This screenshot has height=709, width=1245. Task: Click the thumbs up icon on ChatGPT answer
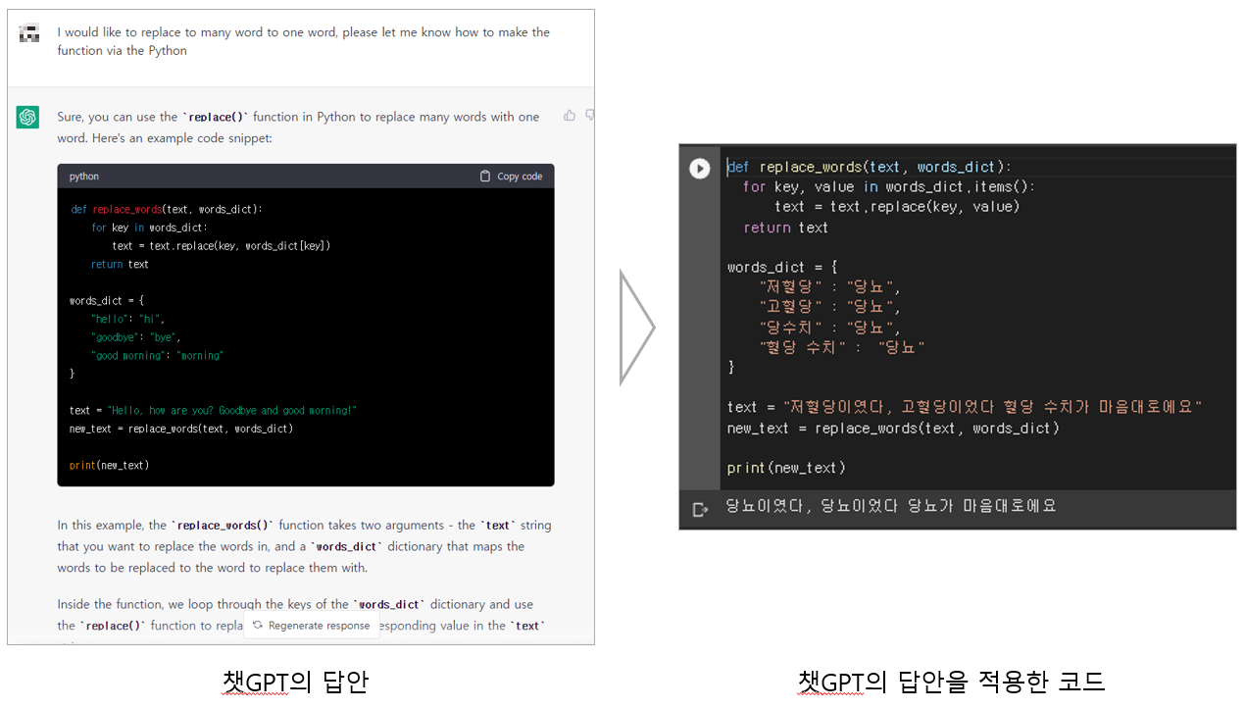tap(570, 116)
